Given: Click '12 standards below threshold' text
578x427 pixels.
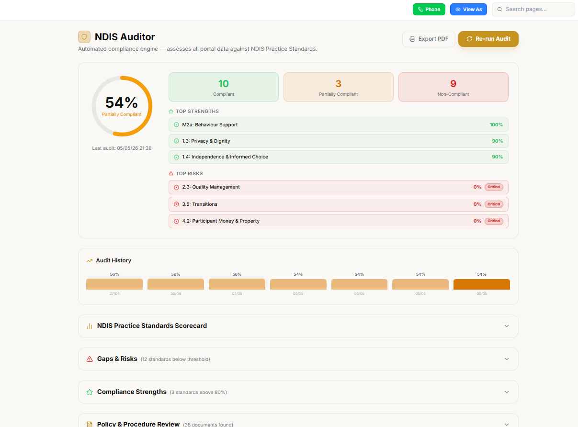Looking at the screenshot, I should [175, 360].
